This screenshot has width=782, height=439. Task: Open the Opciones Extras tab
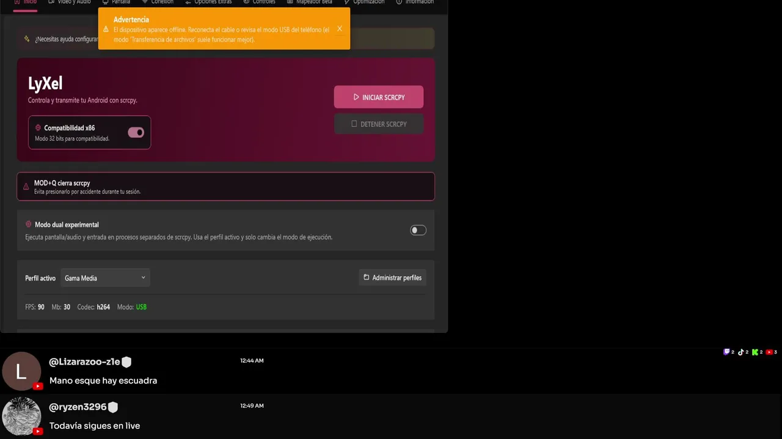coord(208,2)
